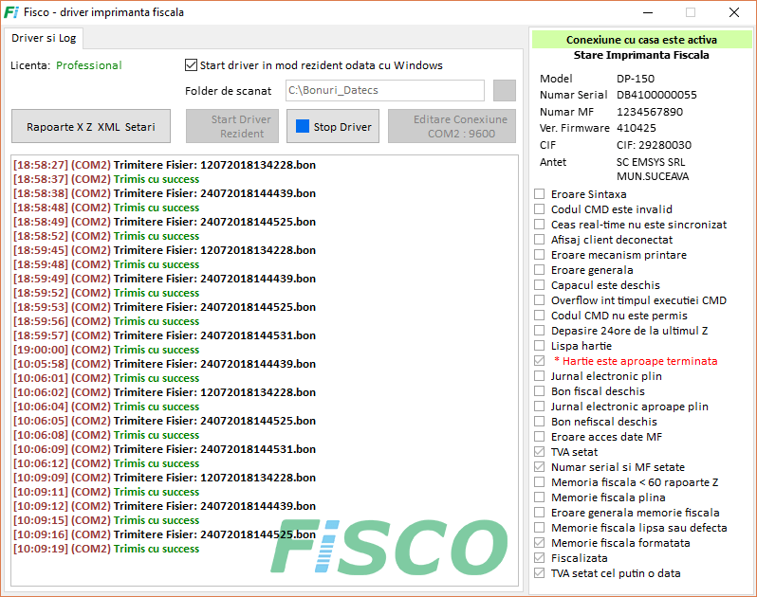Switch to the Driver si Log tab
The image size is (757, 597).
pos(44,38)
